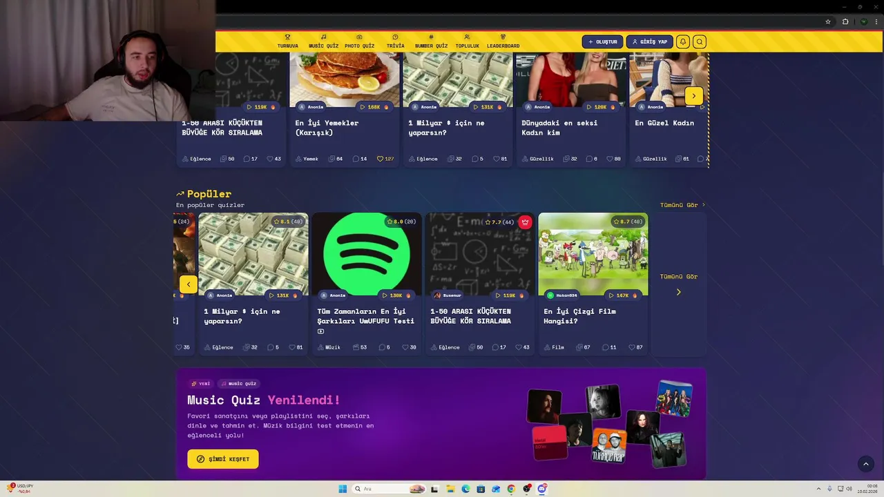
Task: Open the Turnuva trophy nav item
Action: 287,41
